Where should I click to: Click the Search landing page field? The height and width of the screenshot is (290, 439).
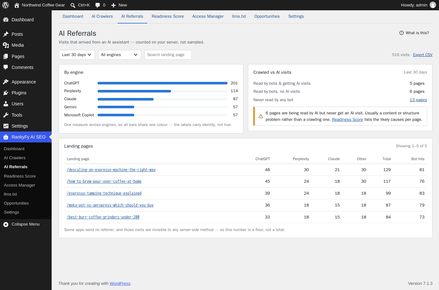pos(168,55)
